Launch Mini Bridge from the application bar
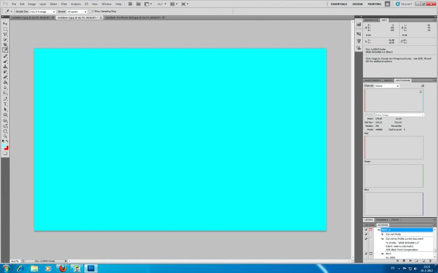Viewport: 438px width, 273px height. (139, 4)
